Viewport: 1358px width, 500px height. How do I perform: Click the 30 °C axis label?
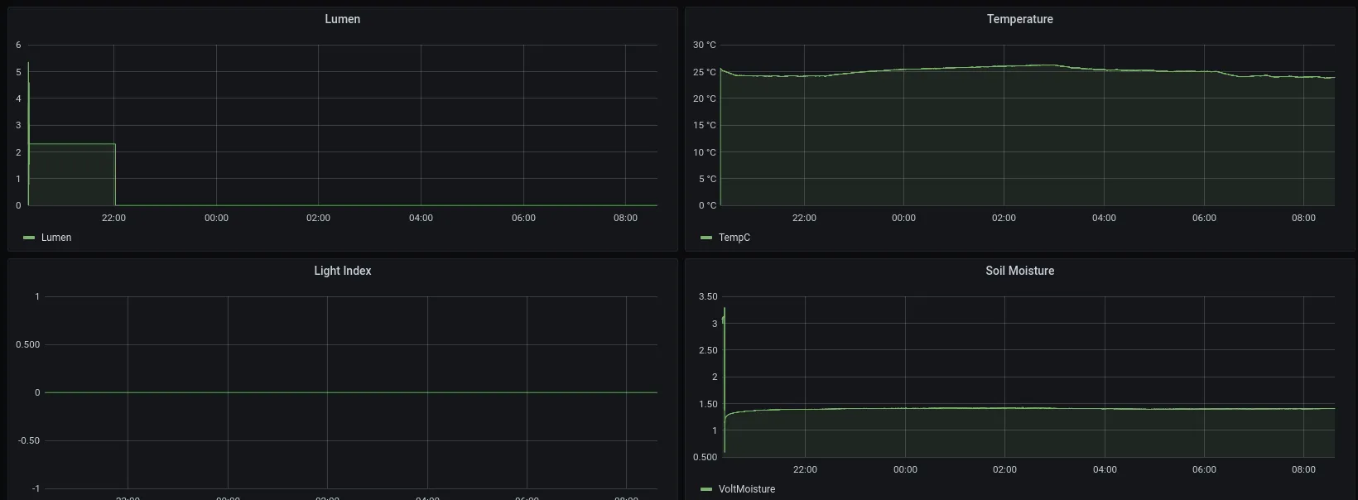pyautogui.click(x=704, y=45)
